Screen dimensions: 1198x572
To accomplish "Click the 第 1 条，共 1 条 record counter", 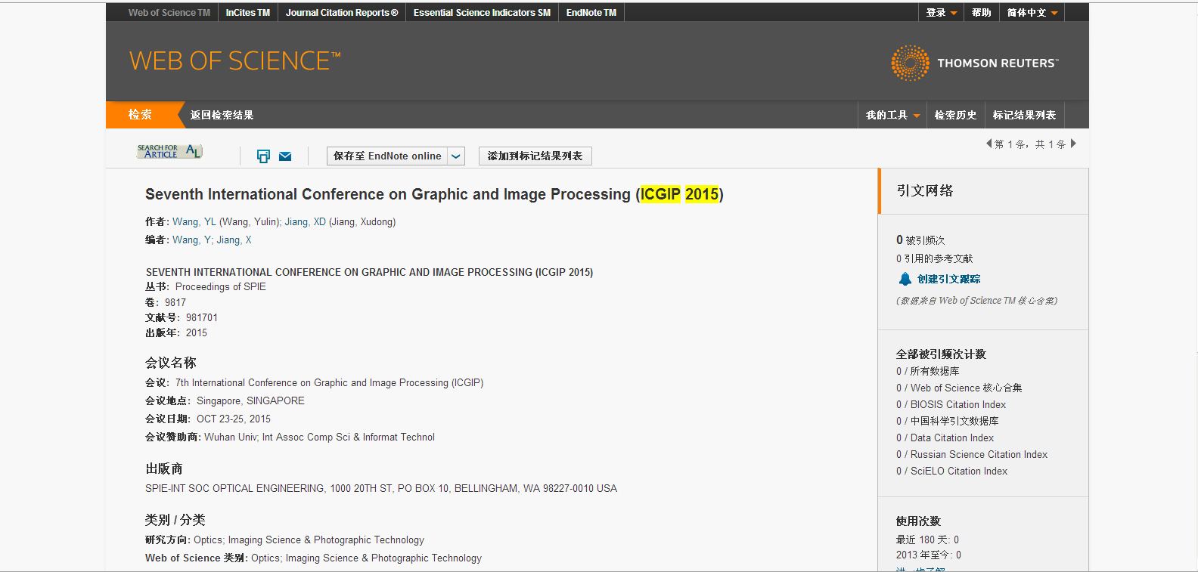I will pyautogui.click(x=1031, y=144).
